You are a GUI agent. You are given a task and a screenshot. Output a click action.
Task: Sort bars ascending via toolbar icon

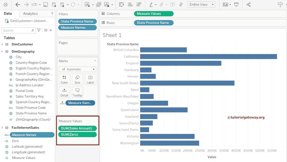[130, 4]
